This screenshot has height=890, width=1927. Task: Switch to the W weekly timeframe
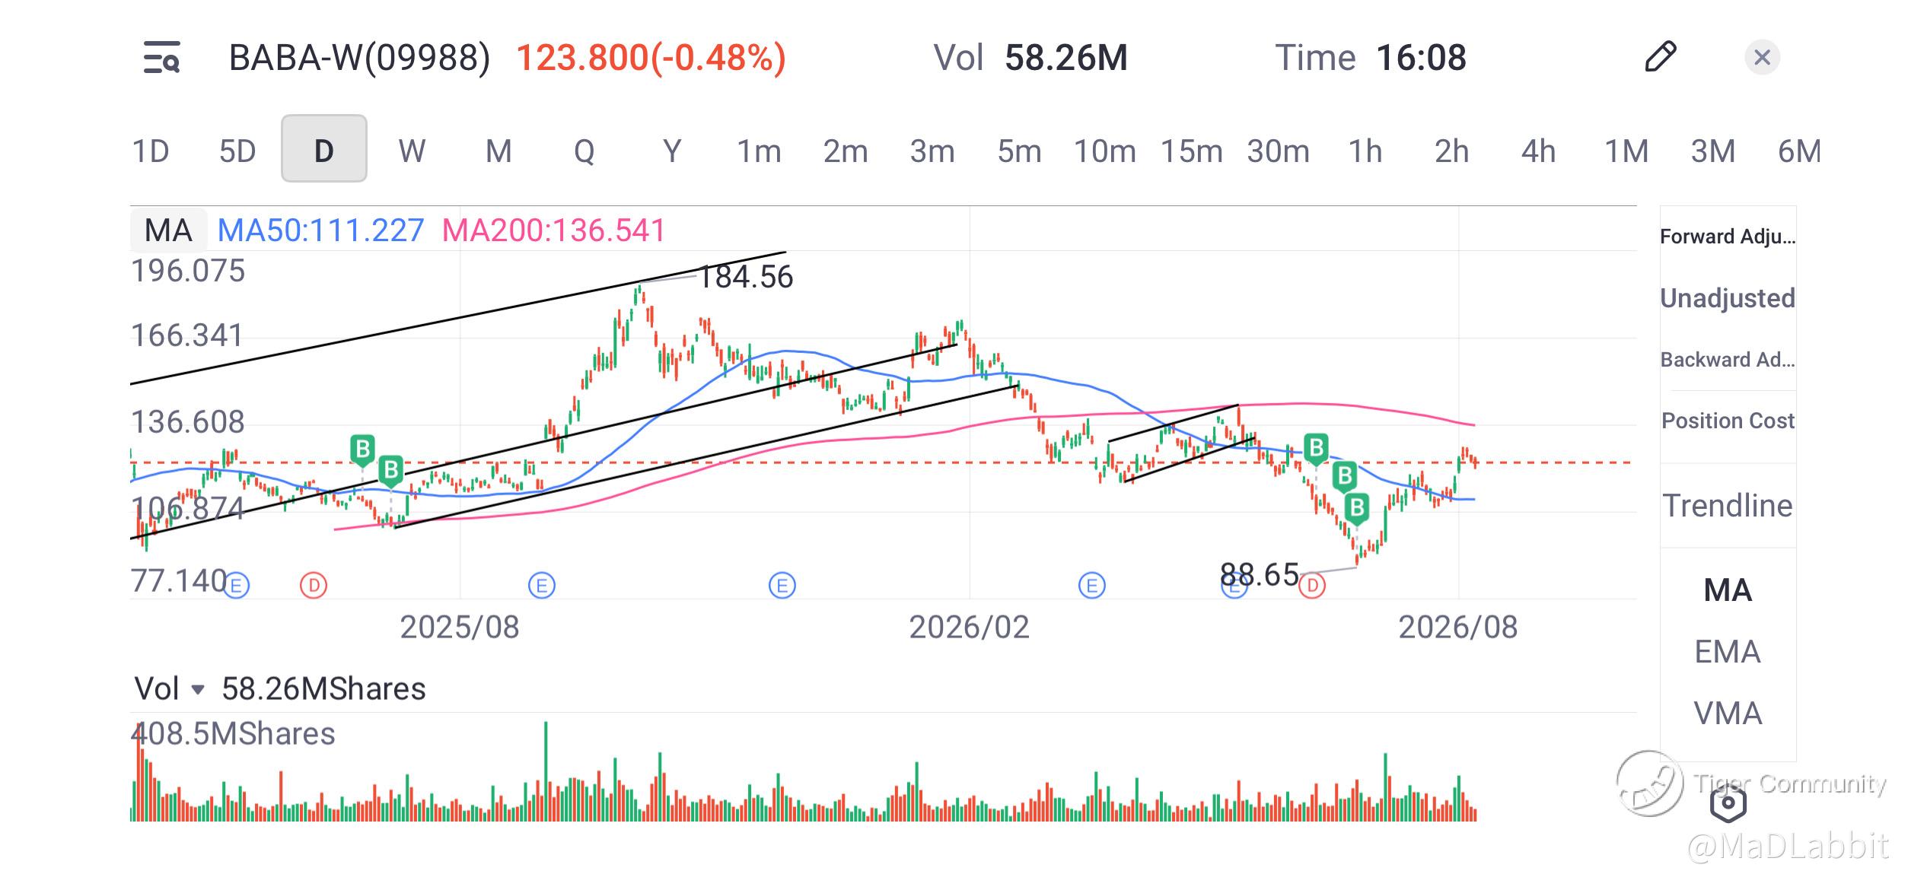pyautogui.click(x=412, y=151)
